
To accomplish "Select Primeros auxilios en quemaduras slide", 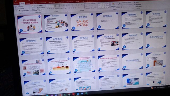I will tap(84, 65).
